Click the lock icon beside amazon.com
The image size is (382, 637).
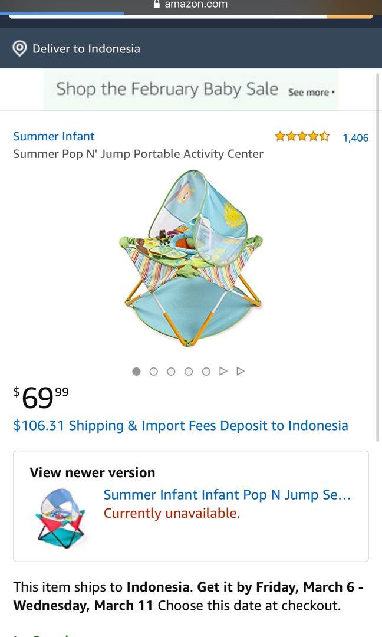156,4
